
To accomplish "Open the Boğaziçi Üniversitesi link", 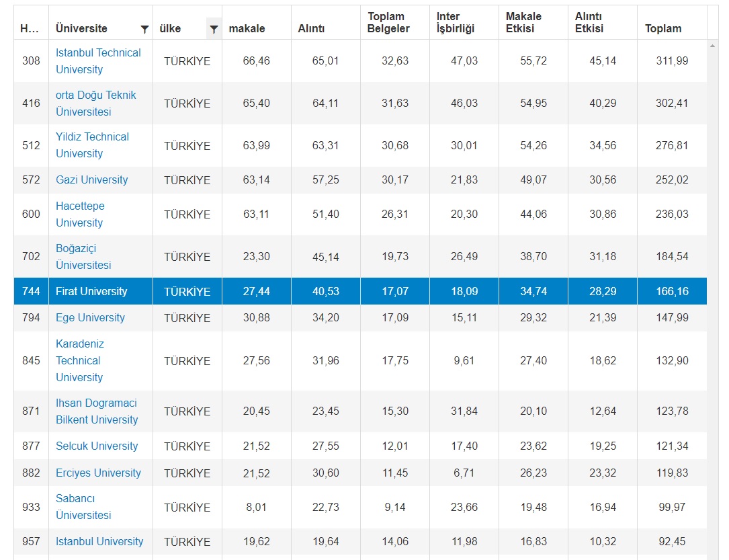I will click(83, 256).
